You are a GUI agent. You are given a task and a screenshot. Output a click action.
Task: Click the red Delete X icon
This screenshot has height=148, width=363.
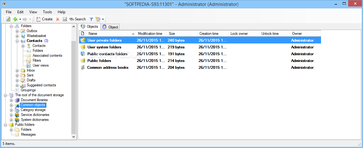click(x=58, y=19)
